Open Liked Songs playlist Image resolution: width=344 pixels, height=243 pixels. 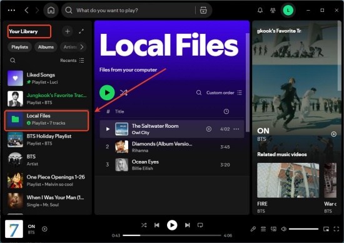47,78
